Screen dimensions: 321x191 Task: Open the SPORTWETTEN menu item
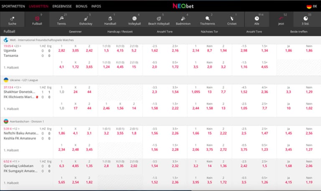[x=13, y=7]
